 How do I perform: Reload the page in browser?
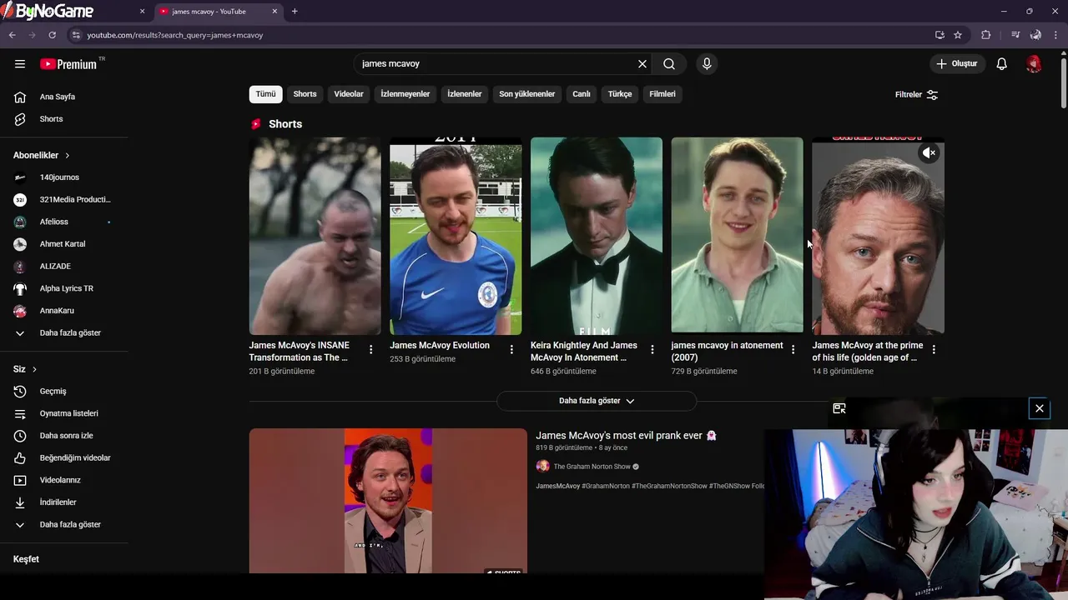(52, 35)
